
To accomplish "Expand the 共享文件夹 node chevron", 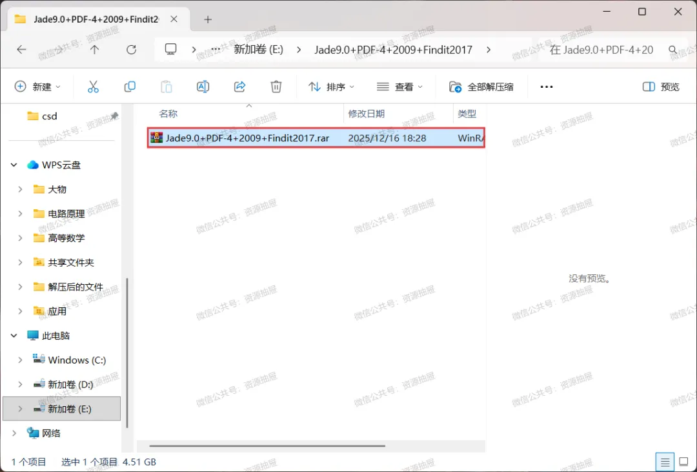I will point(21,262).
